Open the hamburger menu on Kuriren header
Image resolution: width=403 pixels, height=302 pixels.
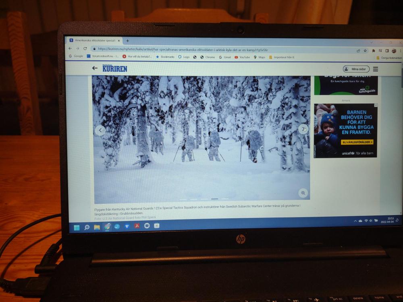tap(376, 69)
